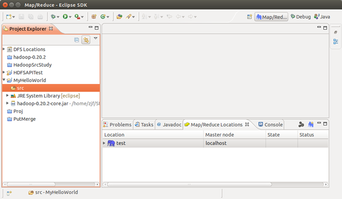The width and height of the screenshot is (342, 199).
Task: Close the Project Explorer view
Action: [x=51, y=29]
